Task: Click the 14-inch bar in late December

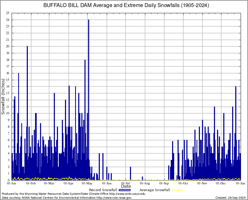Action: (x=236, y=130)
